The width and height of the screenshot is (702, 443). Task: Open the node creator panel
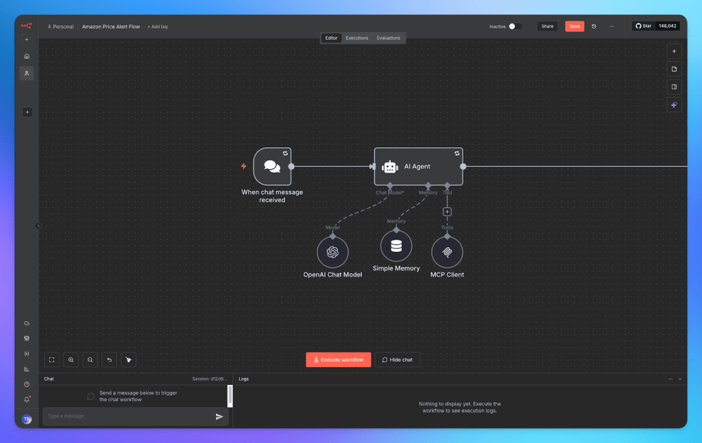pyautogui.click(x=674, y=51)
